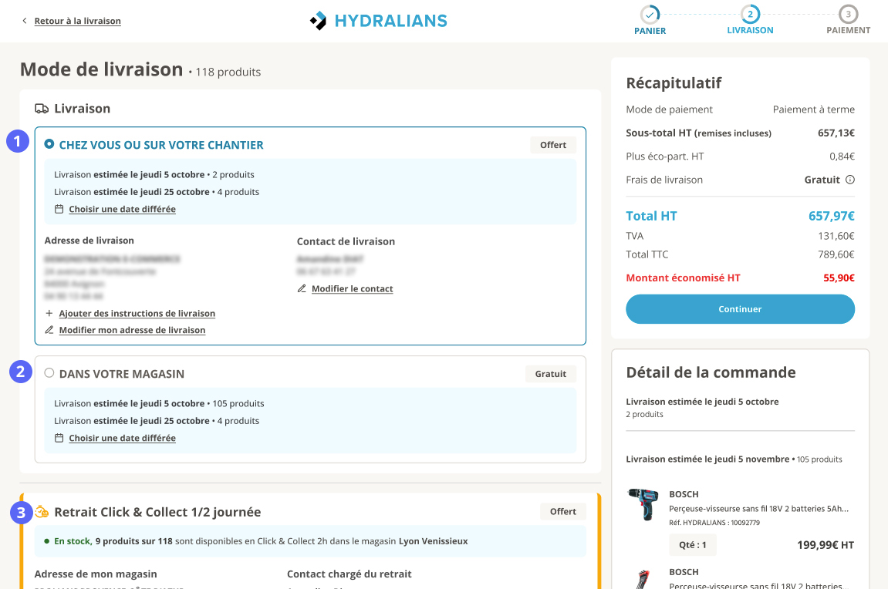Screen dimensions: 888x589
Task: Choose a deferred date for home delivery
Action: (123, 210)
